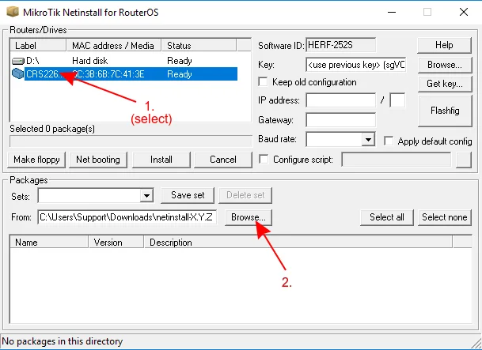Click Select all packages button
The width and height of the screenshot is (482, 350).
tap(387, 217)
